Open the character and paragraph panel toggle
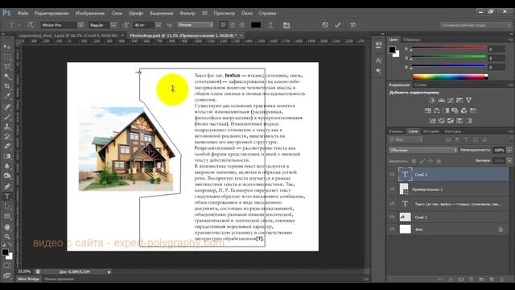This screenshot has width=515, height=290. coord(286,25)
